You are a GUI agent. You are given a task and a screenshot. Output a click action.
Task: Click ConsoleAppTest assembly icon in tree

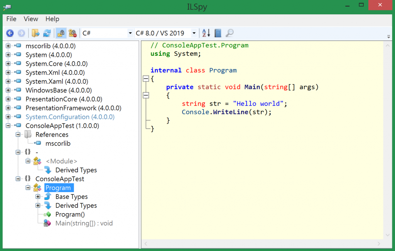pos(18,125)
